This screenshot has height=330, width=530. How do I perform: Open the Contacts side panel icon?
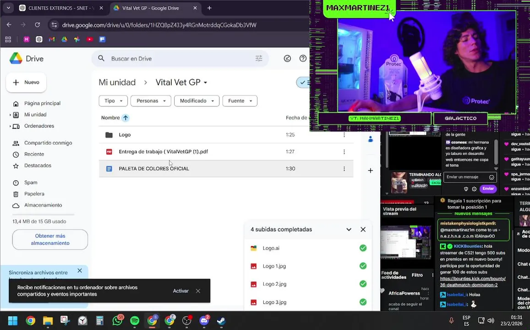pos(371,139)
